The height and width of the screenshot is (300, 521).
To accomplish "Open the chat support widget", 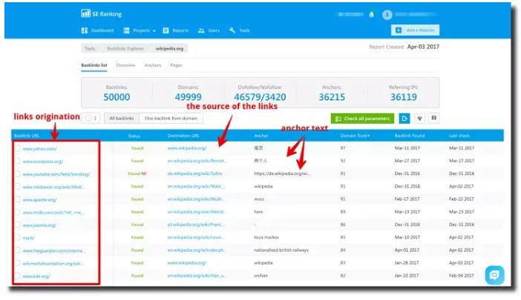I will [494, 275].
